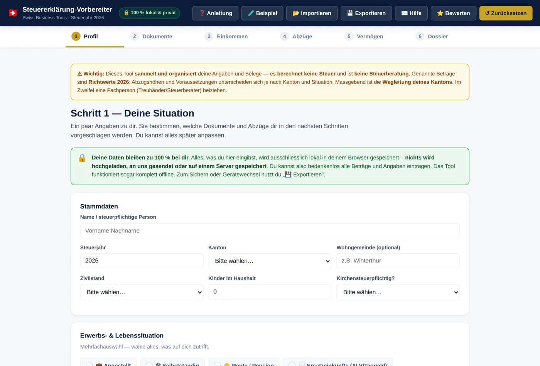Focus the Wohngemeinde input field

398,261
